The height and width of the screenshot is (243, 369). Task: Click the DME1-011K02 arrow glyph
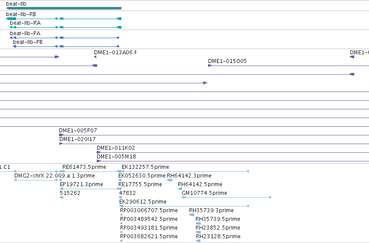pos(98,152)
